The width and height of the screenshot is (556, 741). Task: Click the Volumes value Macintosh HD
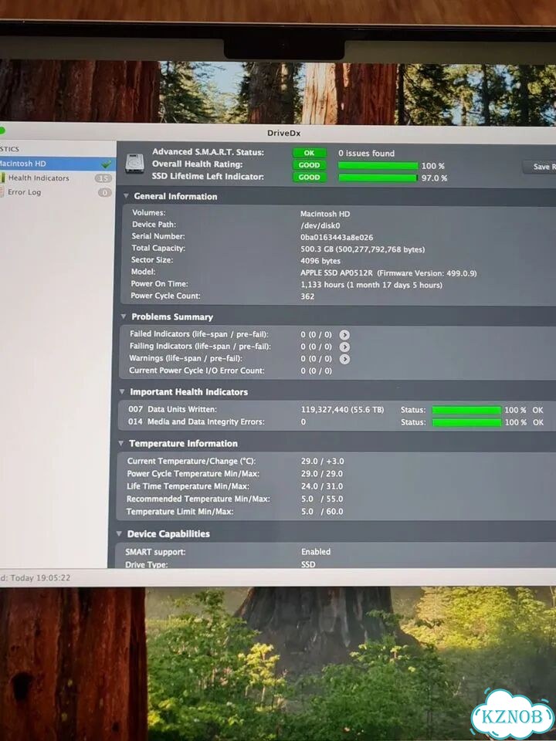[x=325, y=214]
